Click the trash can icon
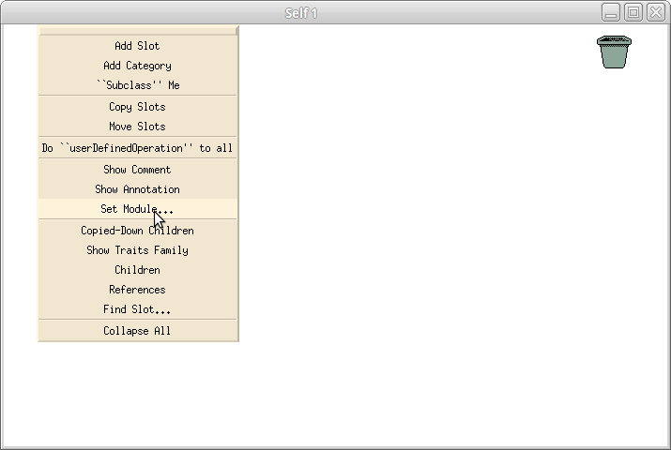The height and width of the screenshot is (450, 671). 614,52
